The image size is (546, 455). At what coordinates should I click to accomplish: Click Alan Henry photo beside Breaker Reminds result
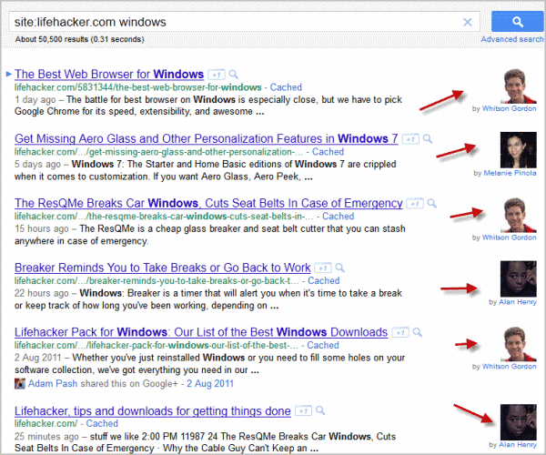[519, 278]
